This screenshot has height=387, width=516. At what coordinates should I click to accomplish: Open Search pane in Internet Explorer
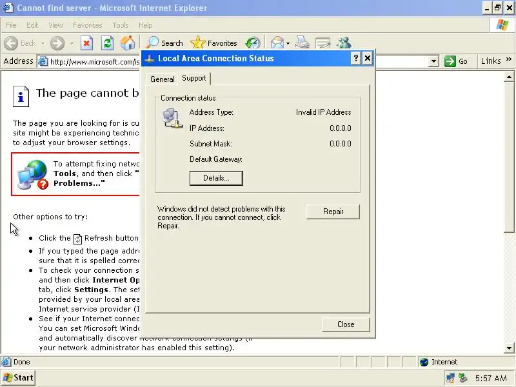pos(164,43)
